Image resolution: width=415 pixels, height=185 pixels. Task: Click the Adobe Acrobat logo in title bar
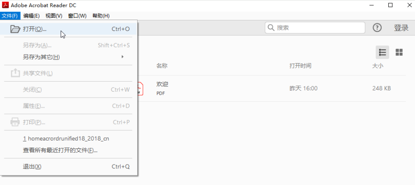coord(5,5)
